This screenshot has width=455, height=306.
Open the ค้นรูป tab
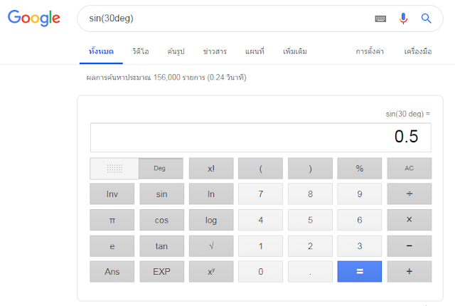(x=176, y=52)
